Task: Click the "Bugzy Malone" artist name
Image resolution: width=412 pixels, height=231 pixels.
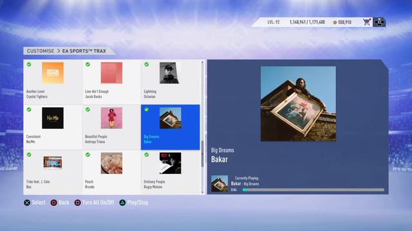Action: tap(153, 187)
